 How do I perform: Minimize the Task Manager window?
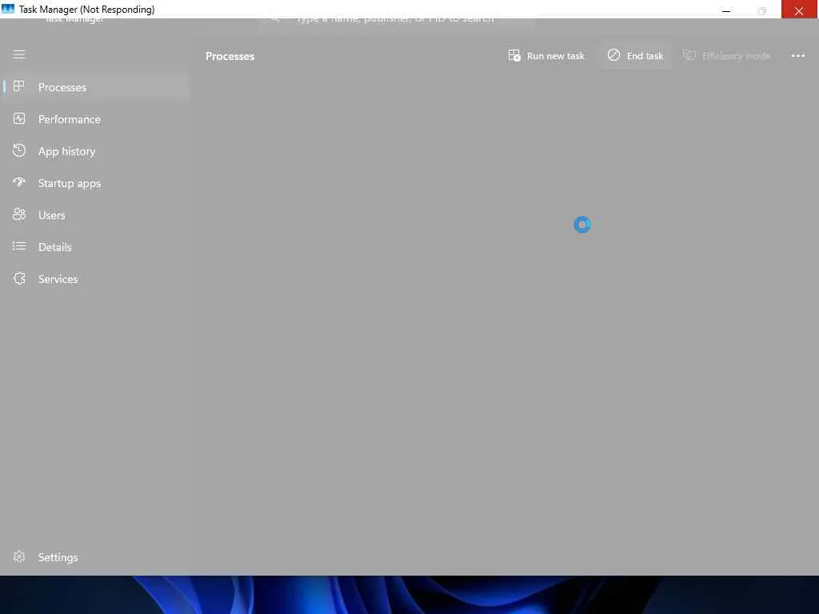tap(726, 10)
